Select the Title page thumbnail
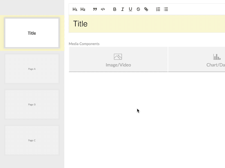Image resolution: width=225 pixels, height=168 pixels. 32,33
